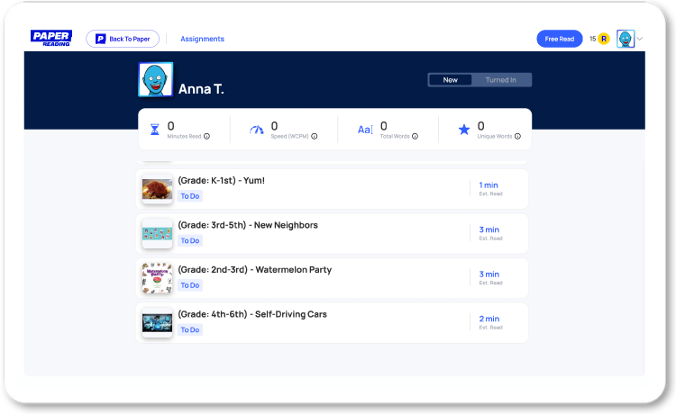Select the Self-Driving Cars thumbnail
The width and height of the screenshot is (676, 414).
(x=157, y=322)
